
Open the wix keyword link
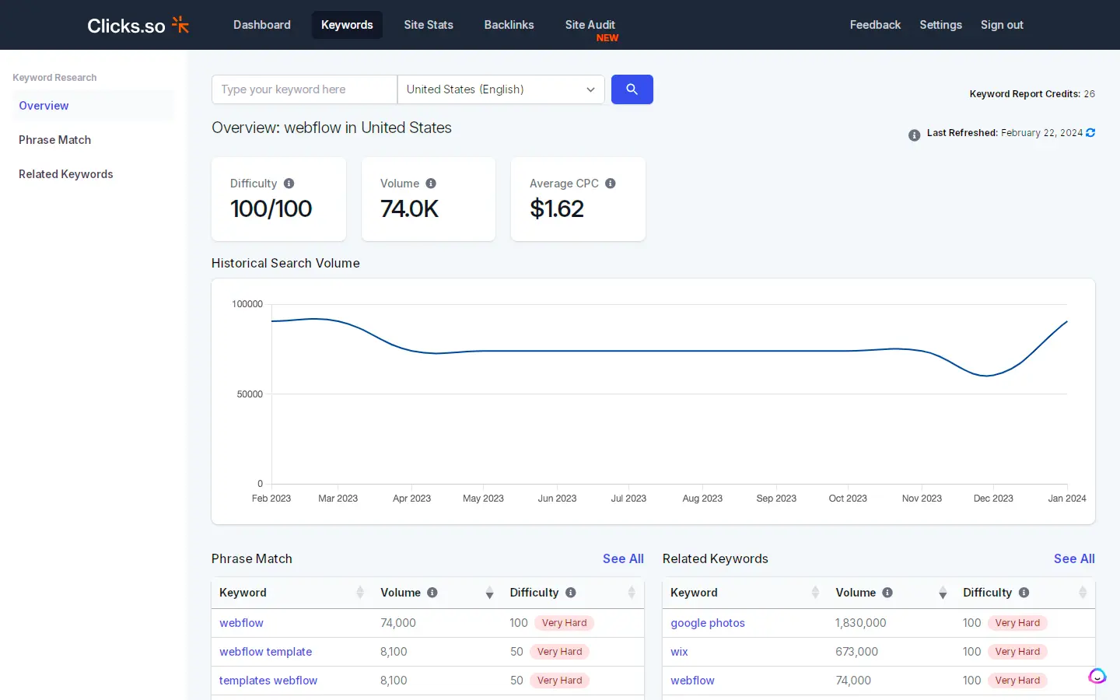point(679,652)
